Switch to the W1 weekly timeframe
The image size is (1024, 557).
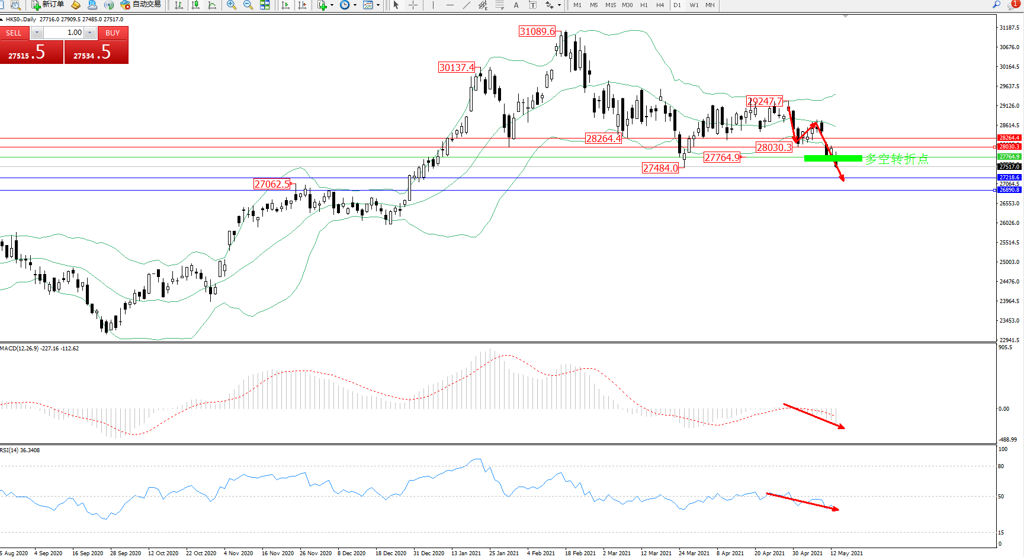point(694,5)
